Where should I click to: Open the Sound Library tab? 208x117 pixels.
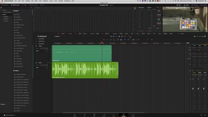pyautogui.click(x=33, y=5)
